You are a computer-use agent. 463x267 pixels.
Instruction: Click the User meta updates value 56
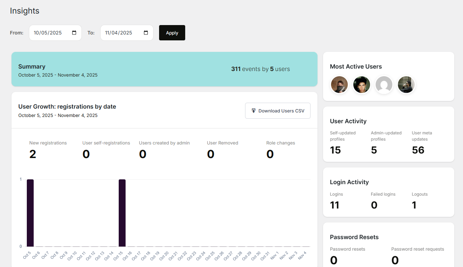418,150
